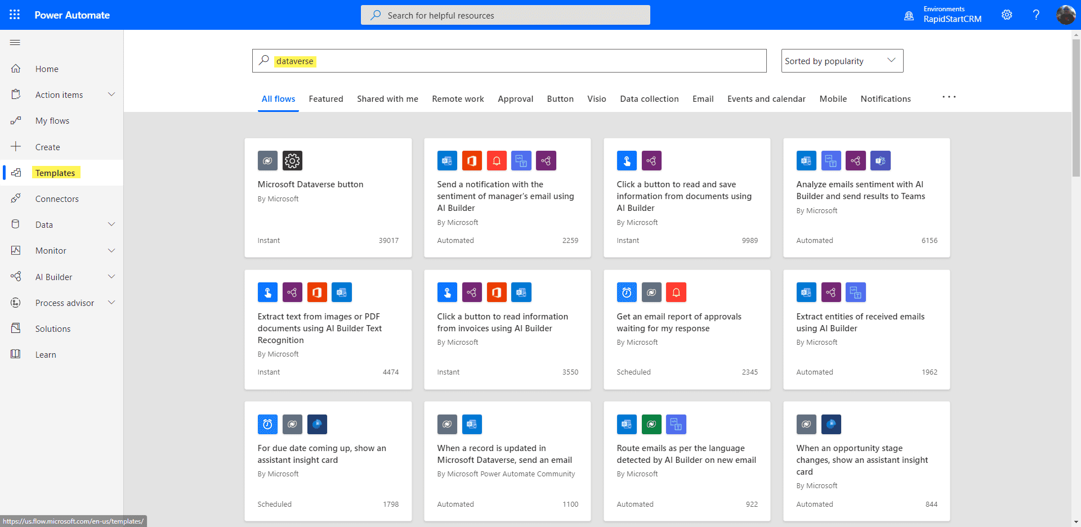The height and width of the screenshot is (527, 1081).
Task: Open the Help question mark icon
Action: click(1037, 15)
